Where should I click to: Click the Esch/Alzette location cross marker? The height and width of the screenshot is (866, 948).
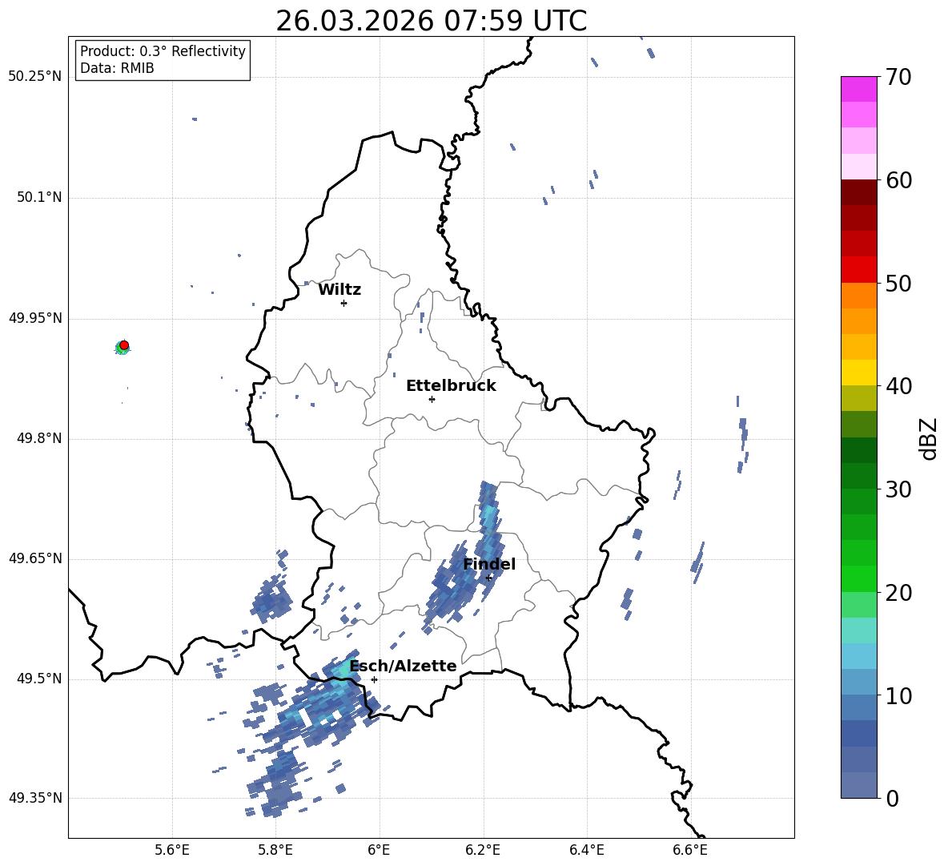(374, 679)
